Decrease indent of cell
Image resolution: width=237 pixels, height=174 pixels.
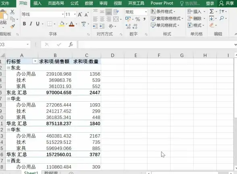96,26
